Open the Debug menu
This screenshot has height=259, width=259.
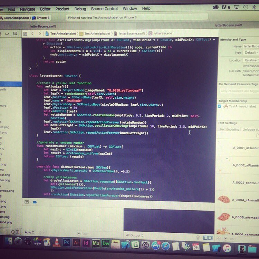coord(80,9)
